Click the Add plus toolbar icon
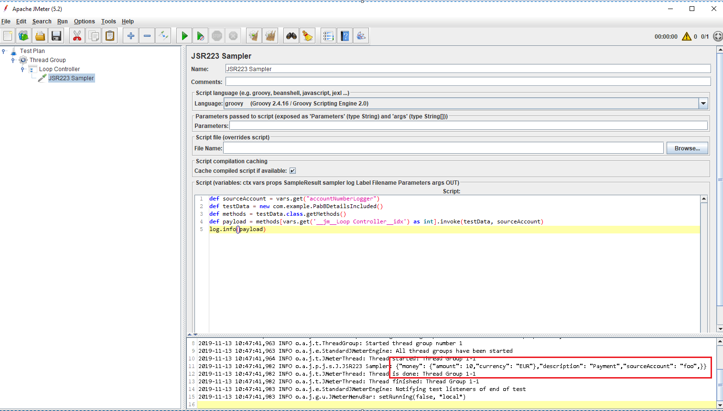Screen dimensions: 723x411 [131, 36]
